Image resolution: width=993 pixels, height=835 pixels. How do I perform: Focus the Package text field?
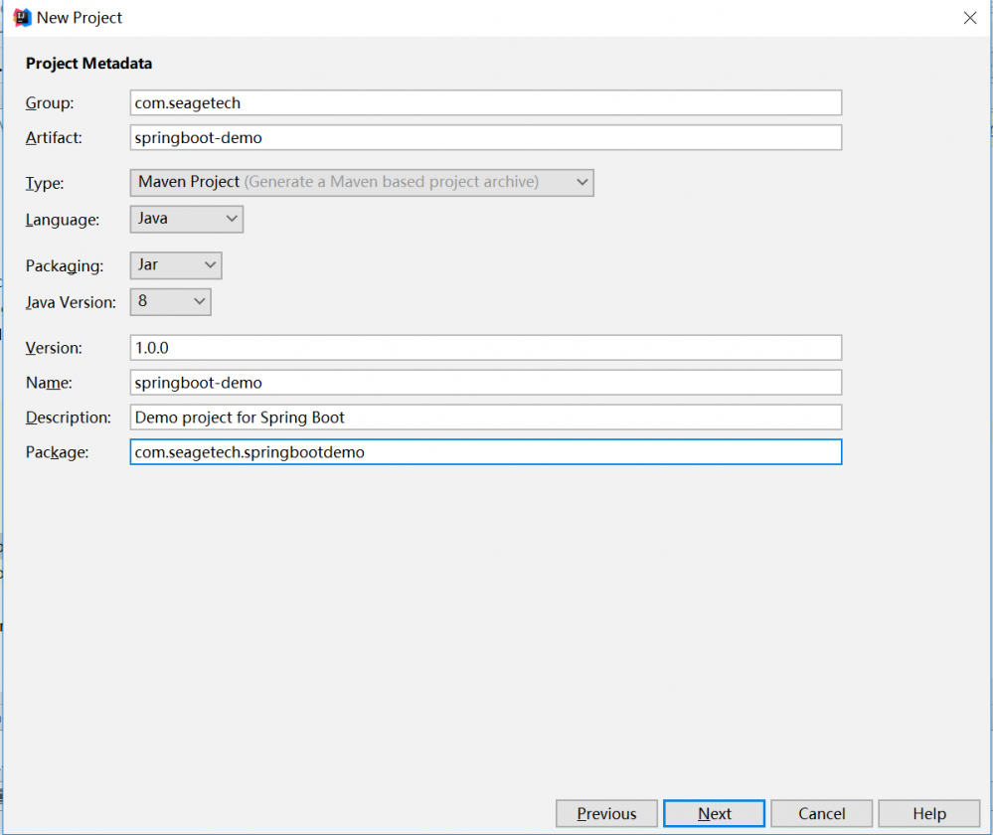coord(485,452)
